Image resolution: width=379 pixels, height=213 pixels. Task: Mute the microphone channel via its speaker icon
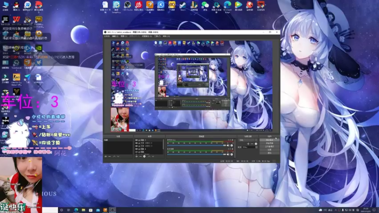coord(228,154)
